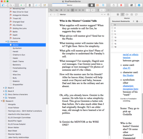Expand the Book 6 folder
The height and width of the screenshot is (139, 143).
point(4,91)
